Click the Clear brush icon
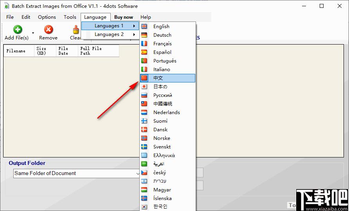This screenshot has width=349, height=211. click(76, 29)
